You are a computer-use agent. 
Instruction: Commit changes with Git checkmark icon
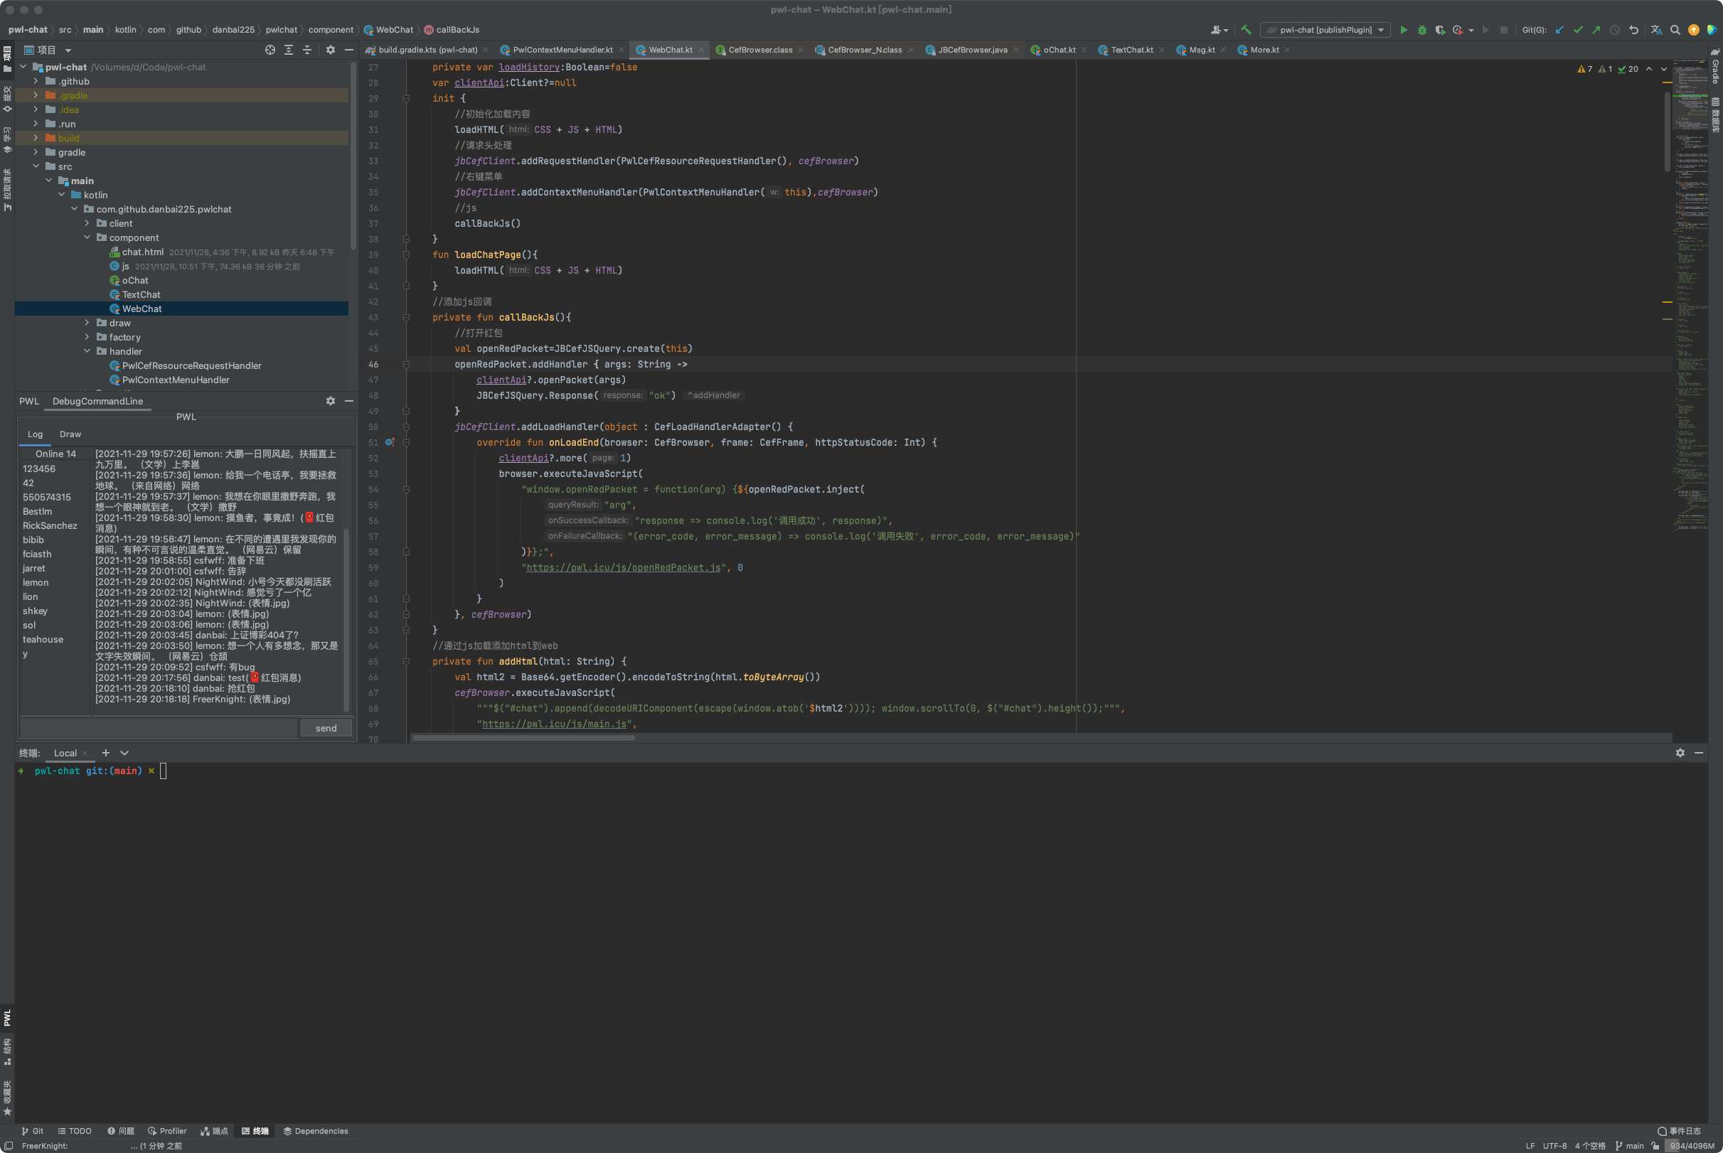pyautogui.click(x=1577, y=30)
